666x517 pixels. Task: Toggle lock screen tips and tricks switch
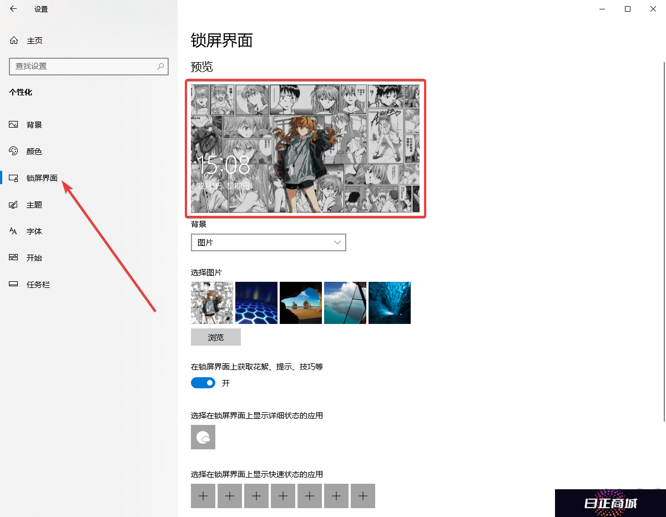(x=203, y=383)
